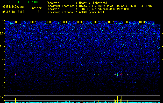The image size is (163, 103).
Task: Click the meteor echo just past 1605
Action: click(84, 75)
